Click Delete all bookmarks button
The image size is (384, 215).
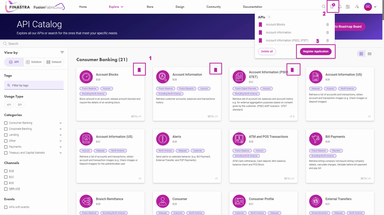pos(267,52)
